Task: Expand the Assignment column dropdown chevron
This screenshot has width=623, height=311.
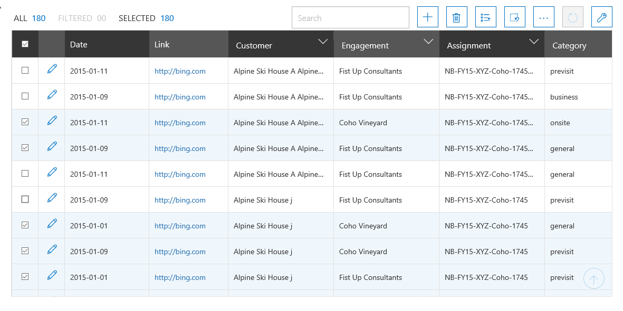Action: point(534,41)
